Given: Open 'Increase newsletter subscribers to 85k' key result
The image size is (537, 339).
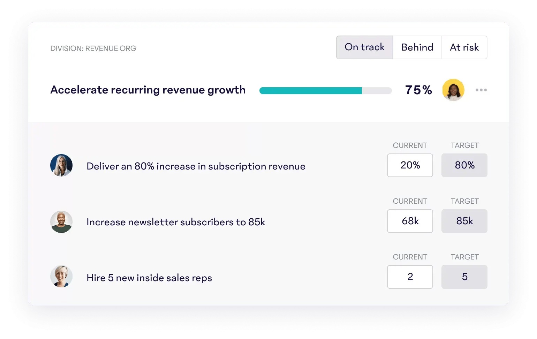Looking at the screenshot, I should tap(176, 222).
